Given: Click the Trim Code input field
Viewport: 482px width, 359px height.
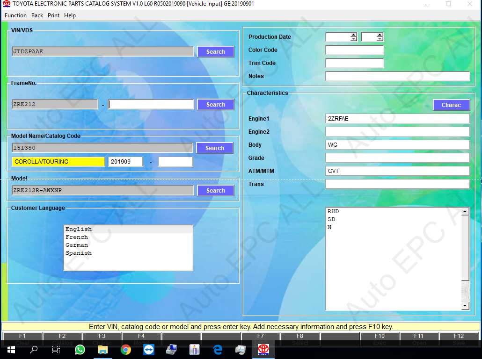Looking at the screenshot, I should [x=355, y=63].
